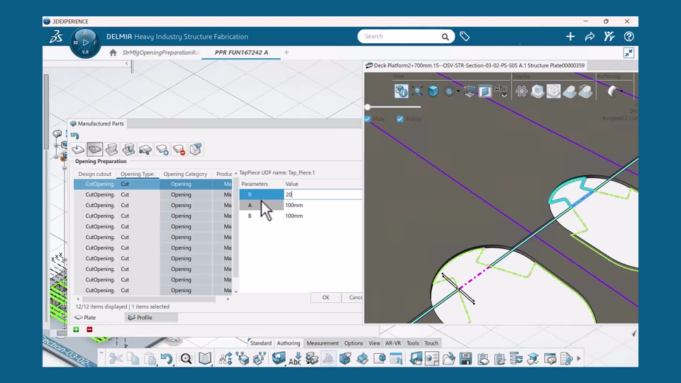Screen dimensions: 681x383
Task: Click the undo arrow in Manufactured Parts
Action: 74,135
